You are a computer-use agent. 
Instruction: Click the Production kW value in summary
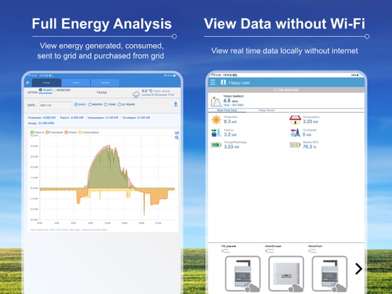tap(50, 117)
